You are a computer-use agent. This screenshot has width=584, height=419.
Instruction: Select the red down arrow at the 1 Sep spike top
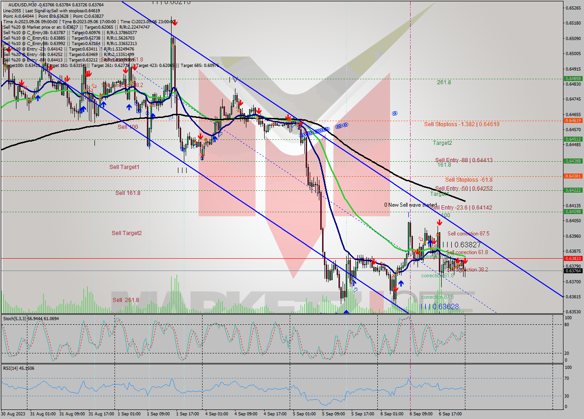(175, 21)
